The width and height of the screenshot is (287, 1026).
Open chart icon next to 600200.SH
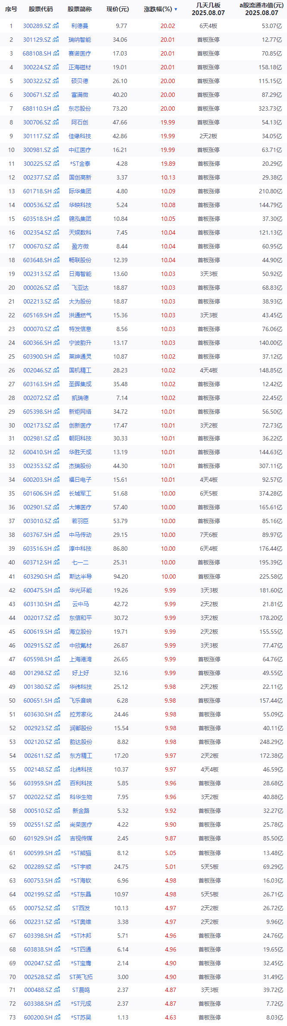point(57,1017)
